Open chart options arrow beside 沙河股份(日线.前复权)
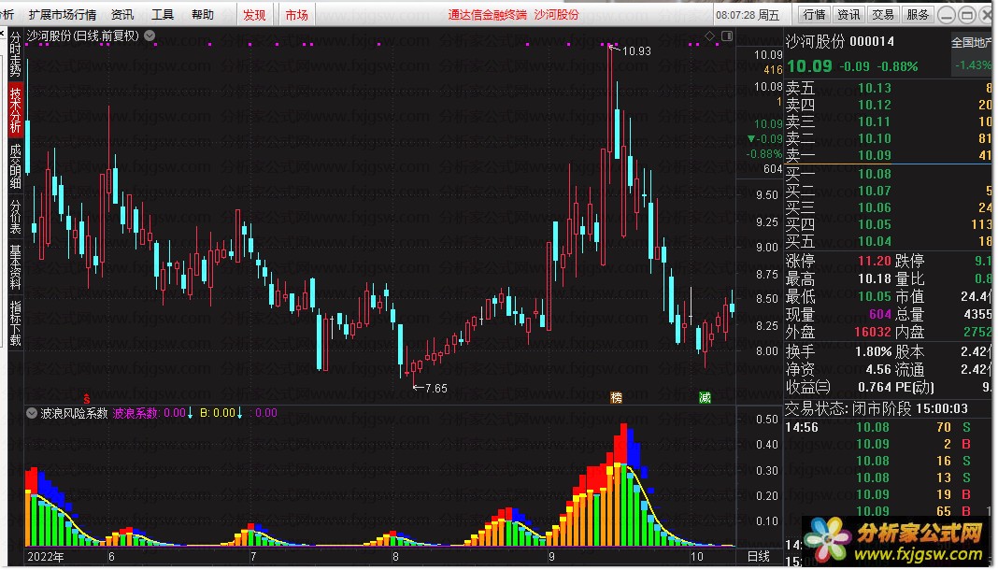This screenshot has width=998, height=570. 150,36
